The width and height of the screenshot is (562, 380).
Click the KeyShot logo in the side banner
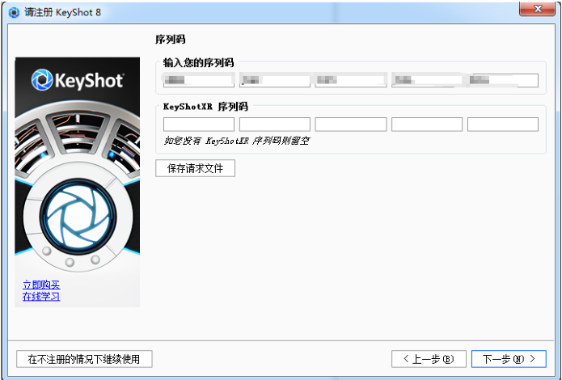pos(78,80)
